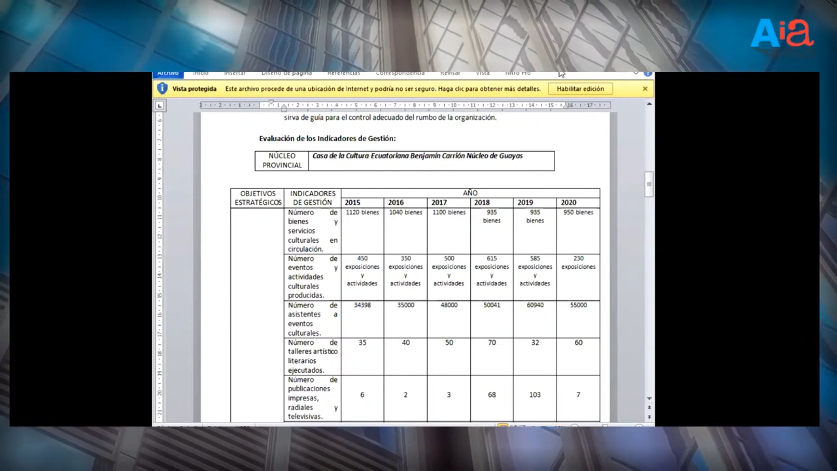Click the '32' talleres cell
The image size is (837, 471).
click(x=535, y=356)
